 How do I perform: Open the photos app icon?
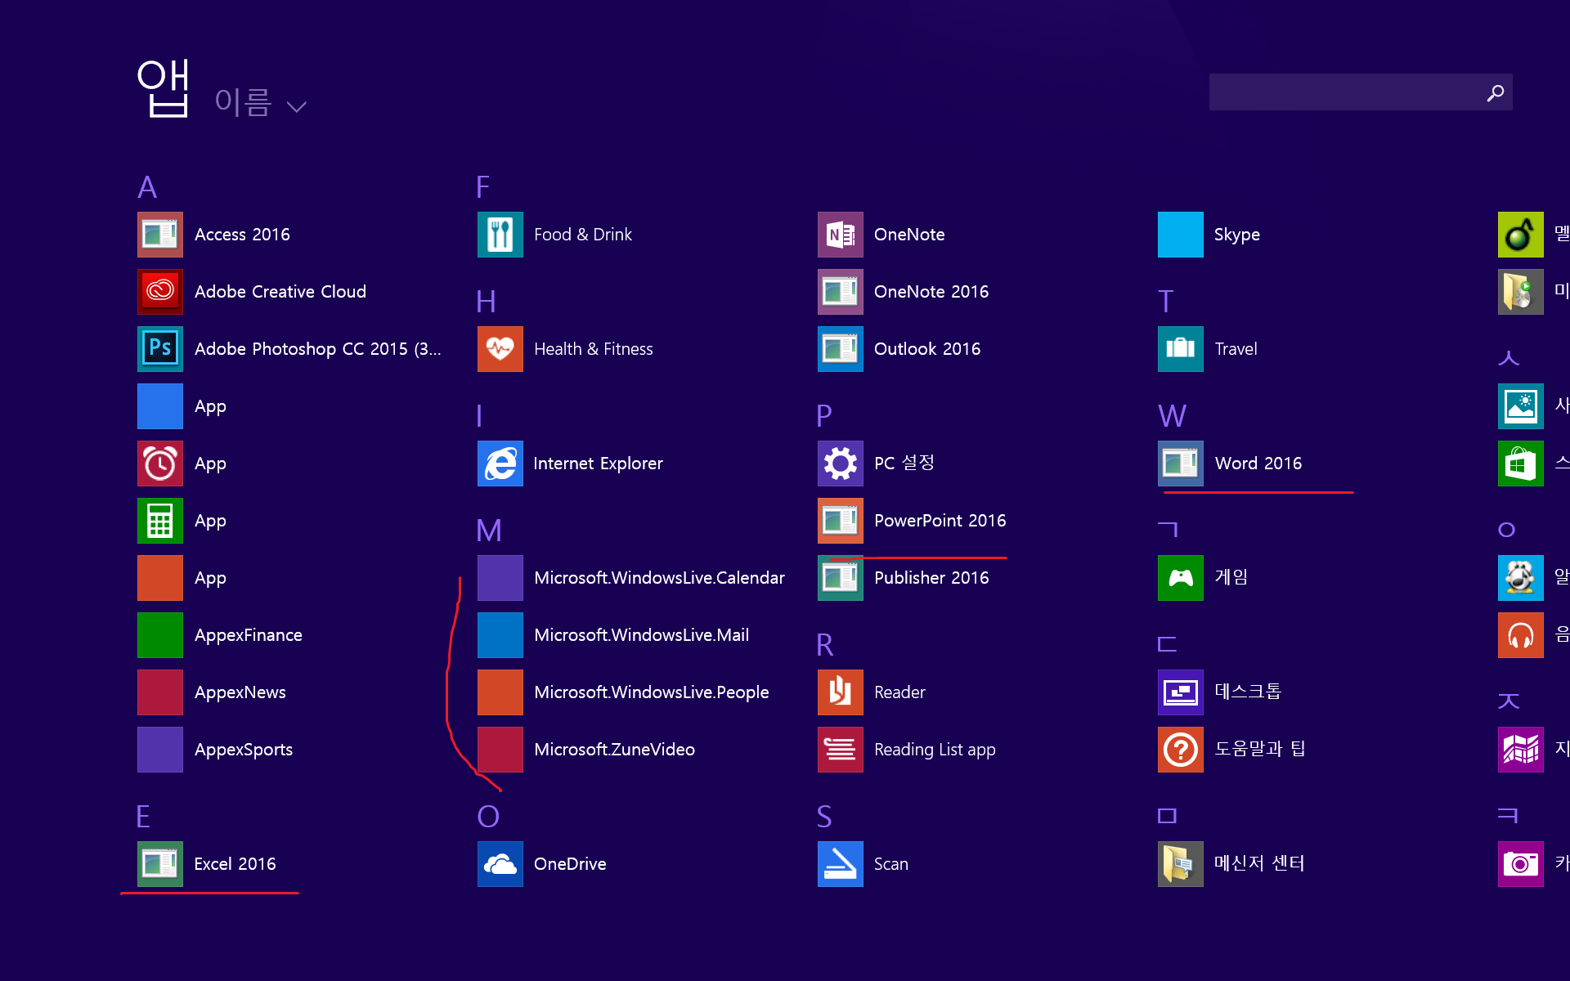click(x=1521, y=406)
